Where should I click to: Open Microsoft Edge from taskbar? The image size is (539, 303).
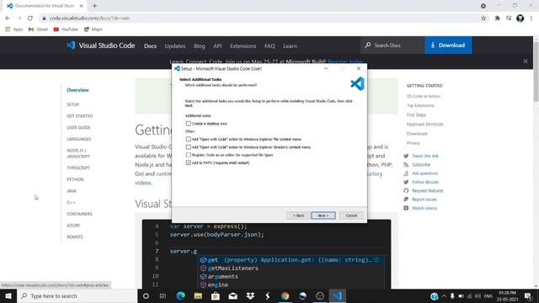point(180,295)
